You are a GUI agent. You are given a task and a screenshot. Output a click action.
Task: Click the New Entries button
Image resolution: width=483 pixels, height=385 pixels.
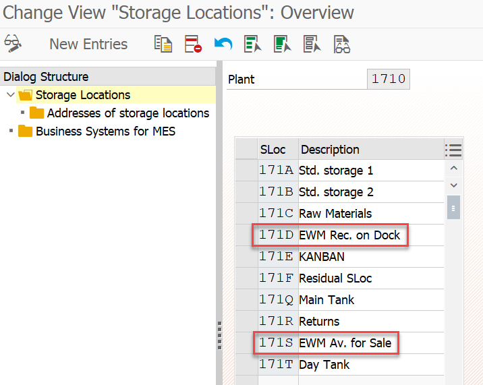pyautogui.click(x=88, y=44)
